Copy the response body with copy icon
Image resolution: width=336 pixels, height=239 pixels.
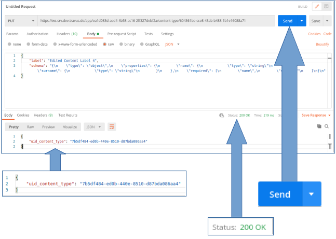point(319,126)
